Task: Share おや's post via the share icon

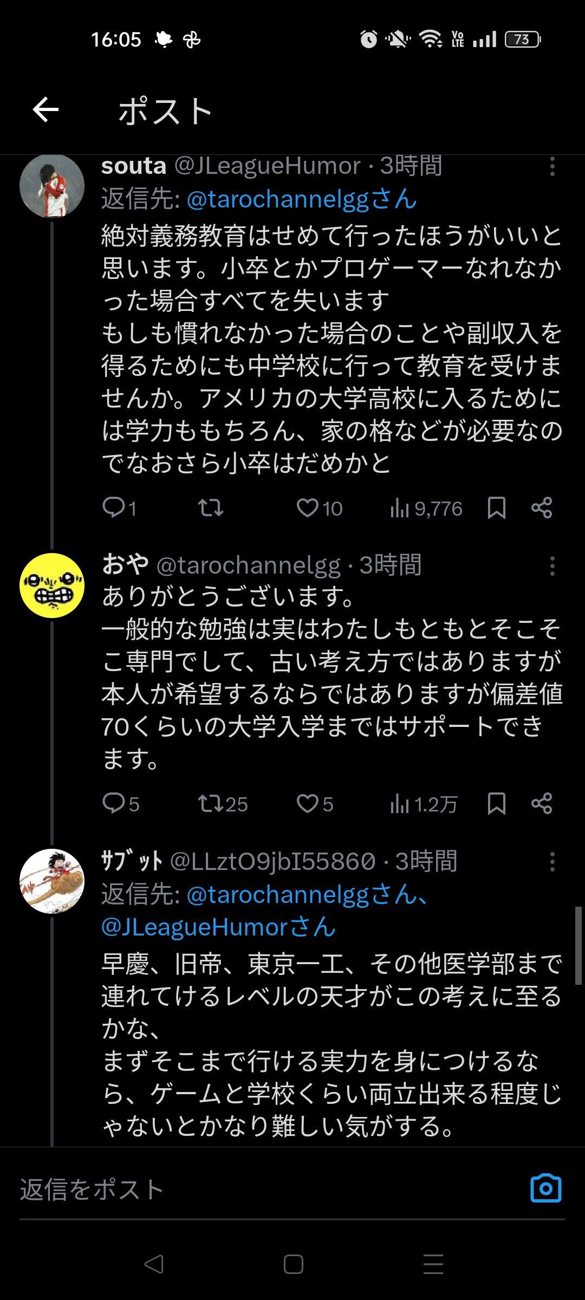Action: click(x=542, y=803)
